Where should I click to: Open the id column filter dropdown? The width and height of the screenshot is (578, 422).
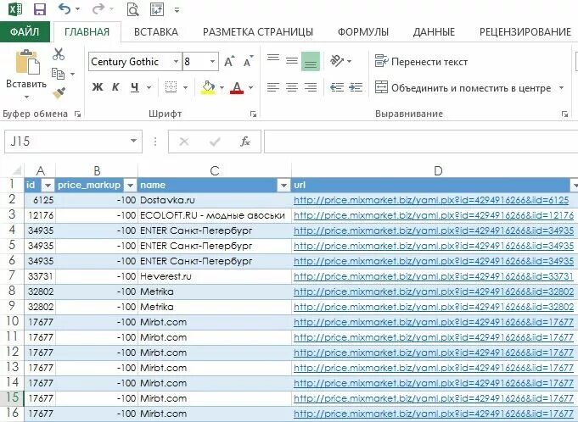click(x=48, y=185)
